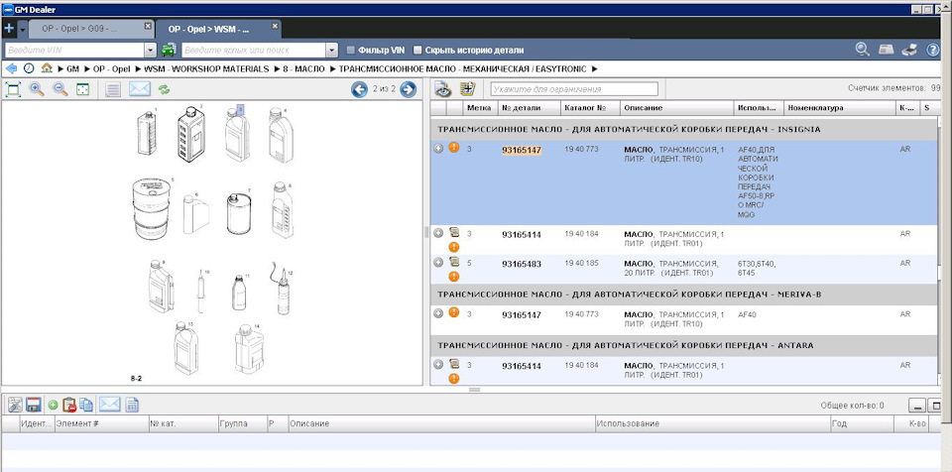952x472 pixels.
Task: Save the parts list with floppy icon
Action: coord(34,405)
